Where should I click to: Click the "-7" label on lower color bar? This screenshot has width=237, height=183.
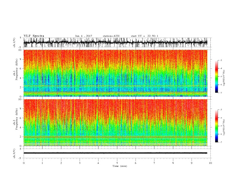(x=221, y=142)
